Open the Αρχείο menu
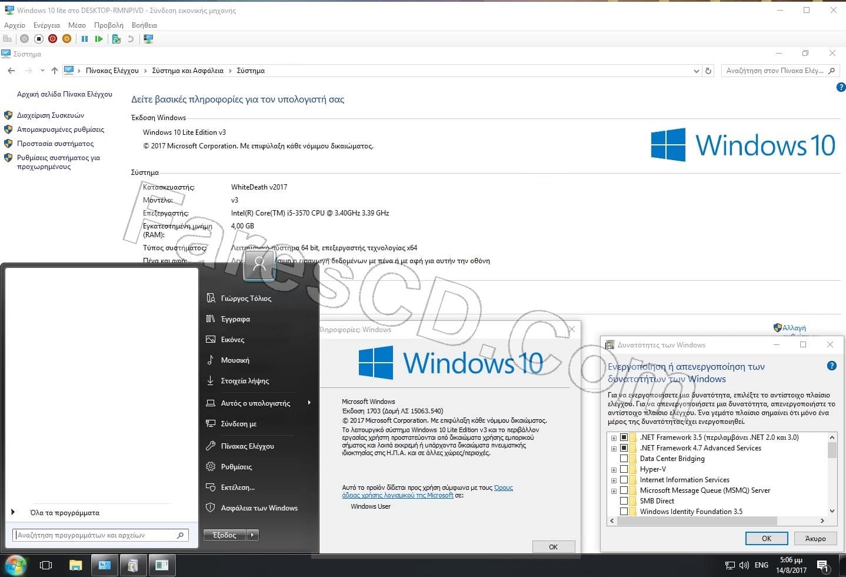Viewport: 846px width, 577px height. click(x=15, y=25)
